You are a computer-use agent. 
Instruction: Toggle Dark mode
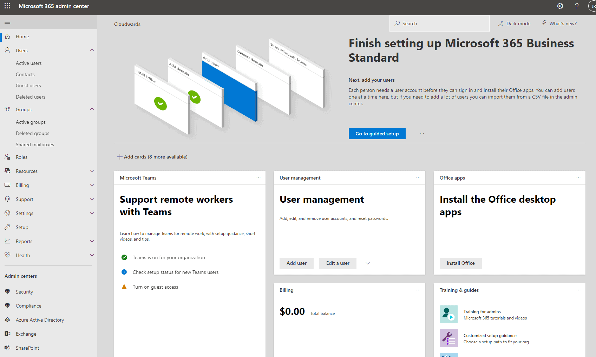[514, 23]
